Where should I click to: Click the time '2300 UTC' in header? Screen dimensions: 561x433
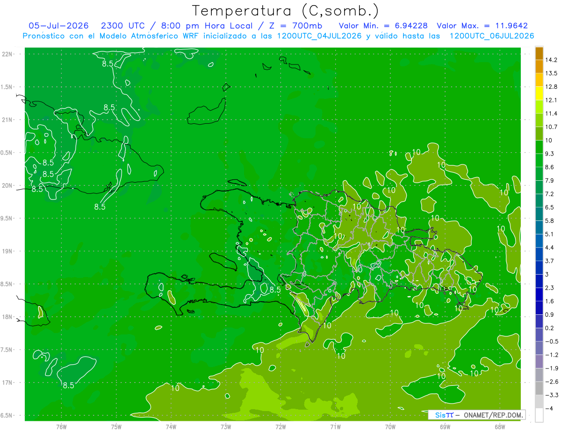click(122, 26)
